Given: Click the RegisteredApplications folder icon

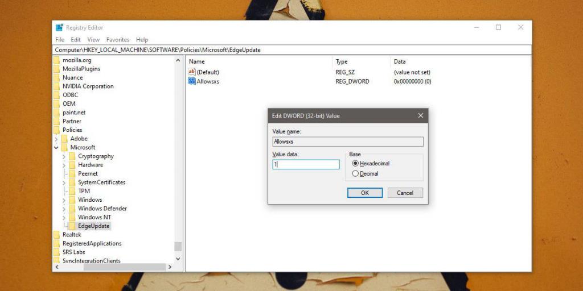Looking at the screenshot, I should click(56, 243).
